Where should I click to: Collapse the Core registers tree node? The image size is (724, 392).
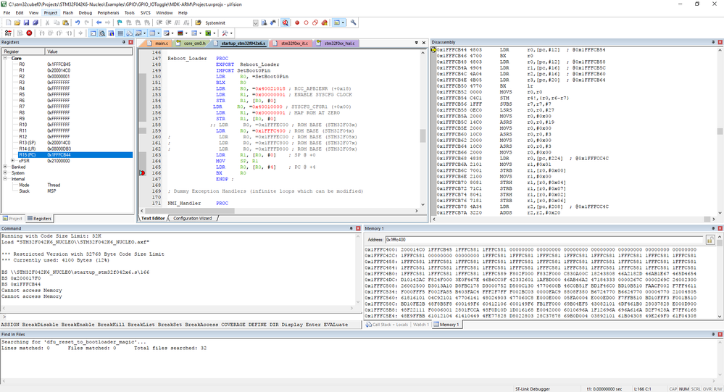point(6,58)
